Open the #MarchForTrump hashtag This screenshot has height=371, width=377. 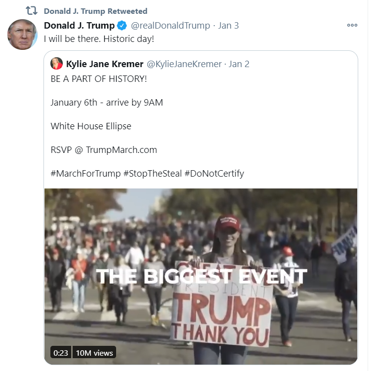(85, 173)
